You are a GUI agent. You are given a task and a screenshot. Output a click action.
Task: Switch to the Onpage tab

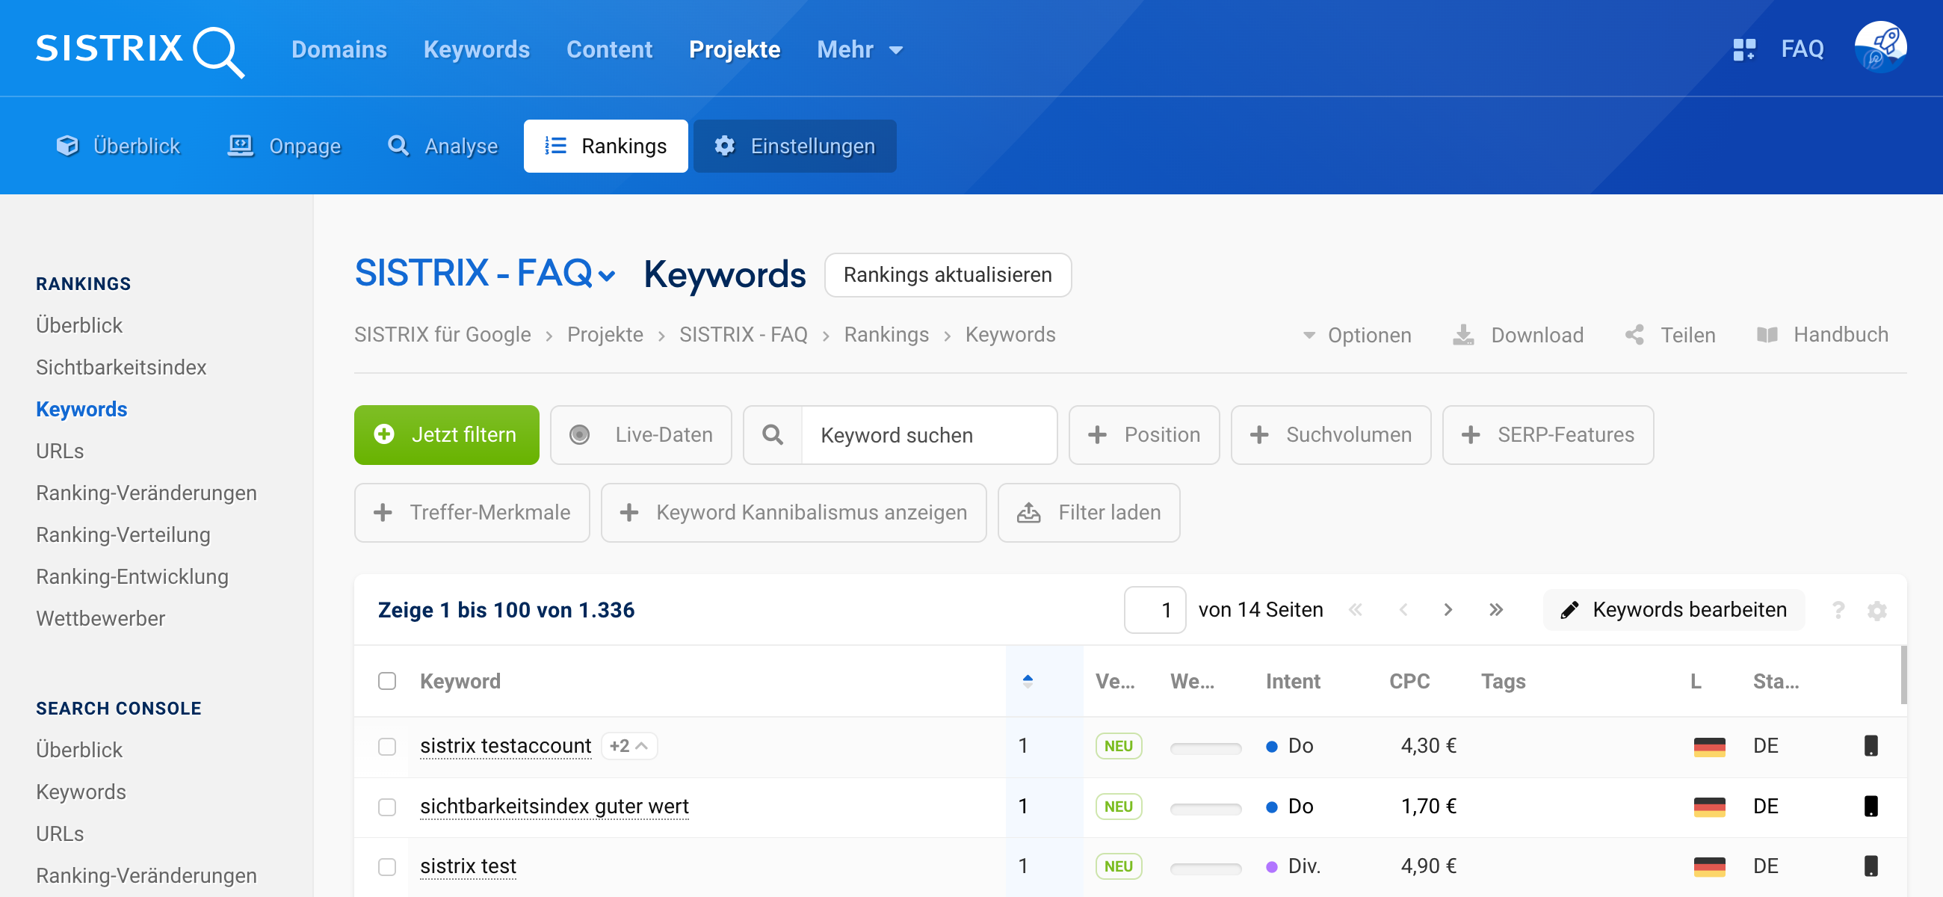point(285,146)
